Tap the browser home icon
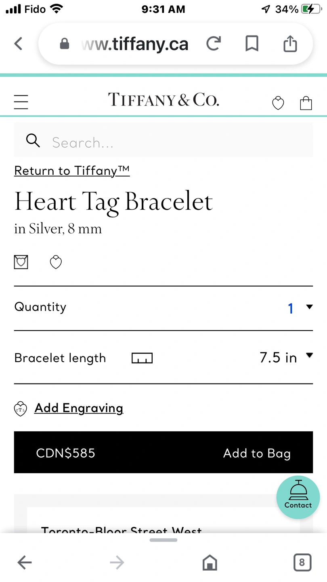327x582 pixels. click(x=210, y=562)
